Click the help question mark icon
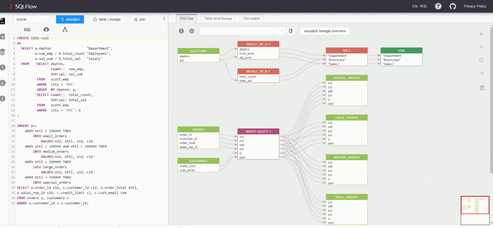Screen dimensions: 493x228 (438, 6)
